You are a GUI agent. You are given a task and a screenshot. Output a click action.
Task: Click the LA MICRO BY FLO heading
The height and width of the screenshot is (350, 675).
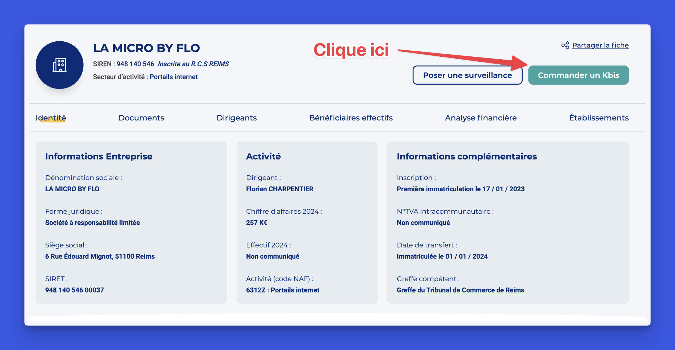pyautogui.click(x=147, y=48)
